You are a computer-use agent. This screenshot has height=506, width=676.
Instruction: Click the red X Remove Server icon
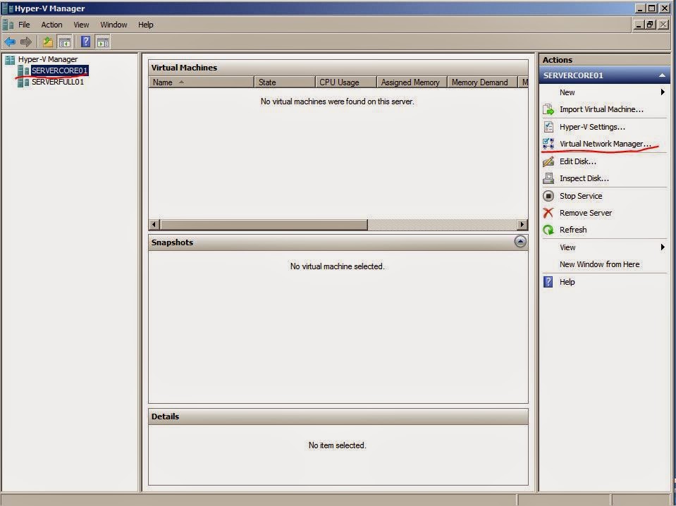(x=548, y=213)
